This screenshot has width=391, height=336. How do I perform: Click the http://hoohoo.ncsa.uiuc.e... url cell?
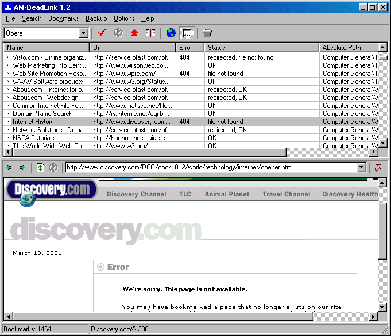tap(133, 138)
